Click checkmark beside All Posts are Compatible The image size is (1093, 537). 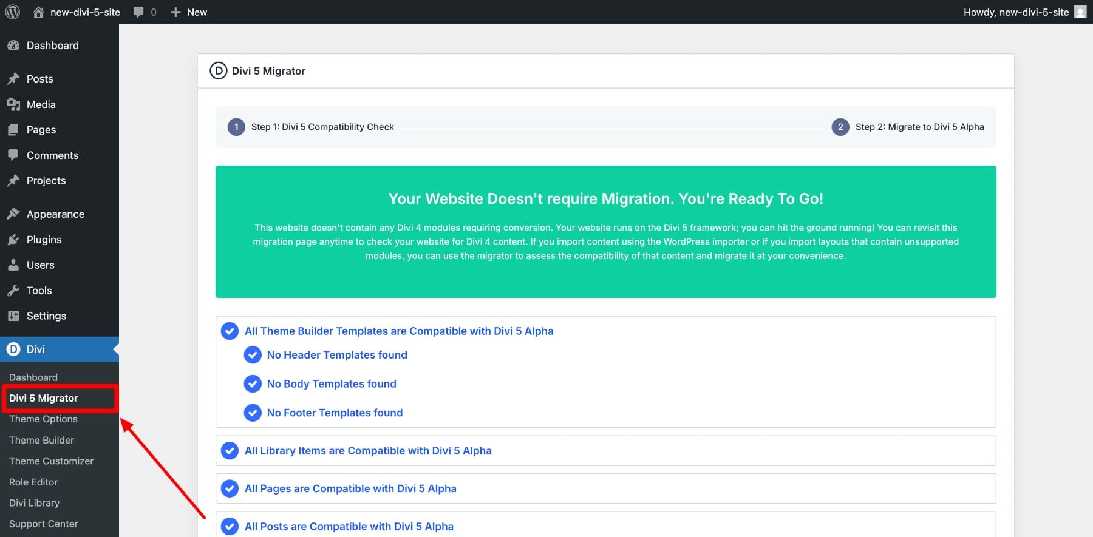(230, 527)
